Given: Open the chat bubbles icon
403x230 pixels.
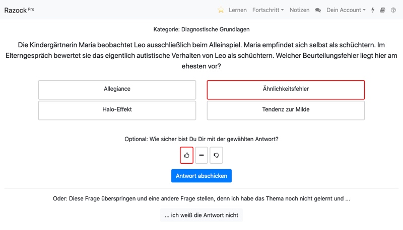Looking at the screenshot, I should click(318, 10).
